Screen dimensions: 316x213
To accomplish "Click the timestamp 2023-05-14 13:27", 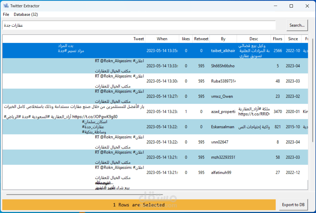I will click(x=162, y=96).
